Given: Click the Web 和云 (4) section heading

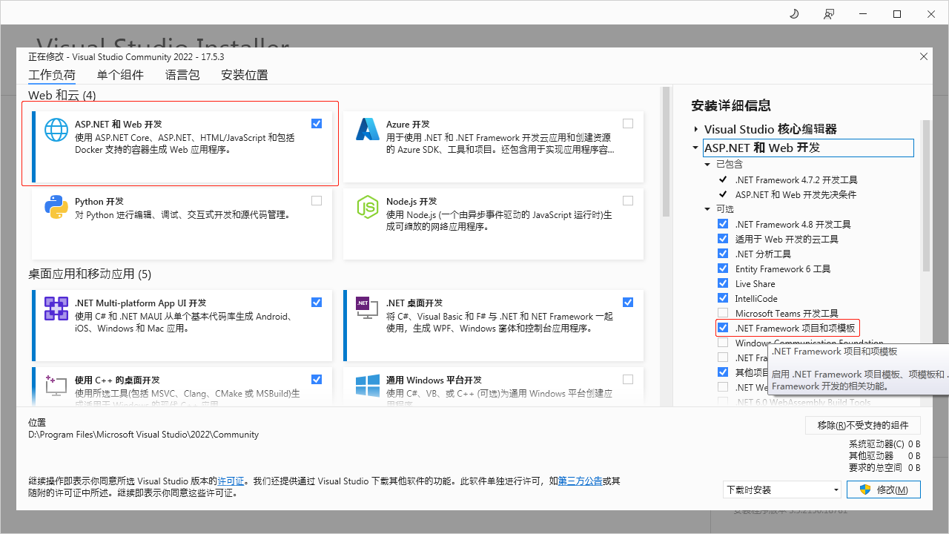Looking at the screenshot, I should pyautogui.click(x=62, y=95).
